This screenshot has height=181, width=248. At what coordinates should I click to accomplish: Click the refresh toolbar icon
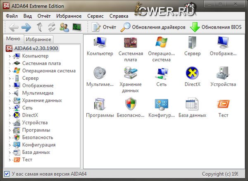(x=52, y=28)
